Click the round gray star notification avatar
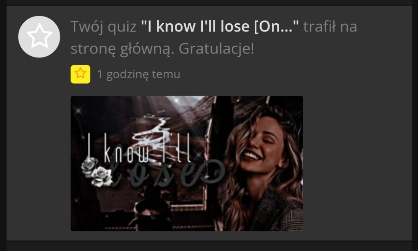This screenshot has height=251, width=418. (39, 37)
